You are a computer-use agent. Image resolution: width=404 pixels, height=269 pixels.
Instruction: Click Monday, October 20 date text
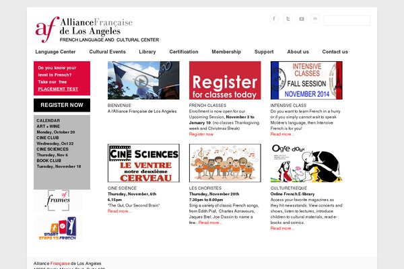(x=56, y=132)
